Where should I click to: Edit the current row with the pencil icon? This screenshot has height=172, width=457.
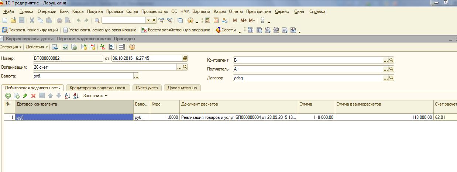click(25, 96)
